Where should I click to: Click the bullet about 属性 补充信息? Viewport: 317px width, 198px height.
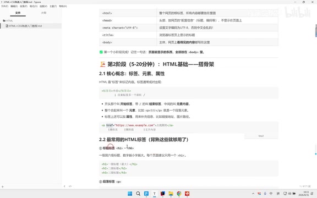click(147, 117)
